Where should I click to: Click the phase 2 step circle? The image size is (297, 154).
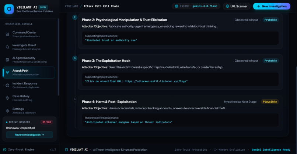click(x=75, y=17)
